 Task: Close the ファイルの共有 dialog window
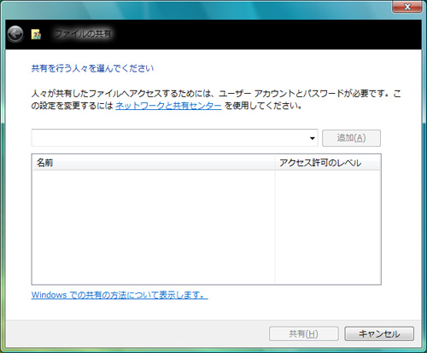click(407, 7)
